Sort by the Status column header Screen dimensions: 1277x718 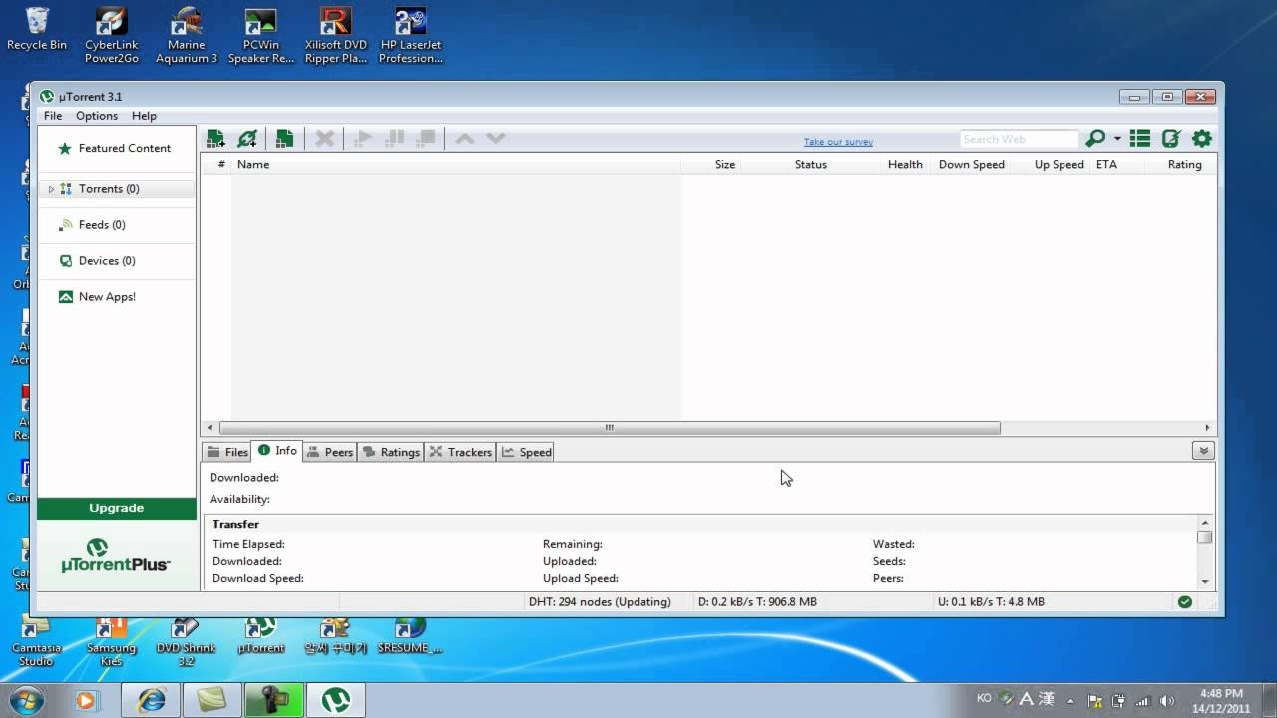811,164
